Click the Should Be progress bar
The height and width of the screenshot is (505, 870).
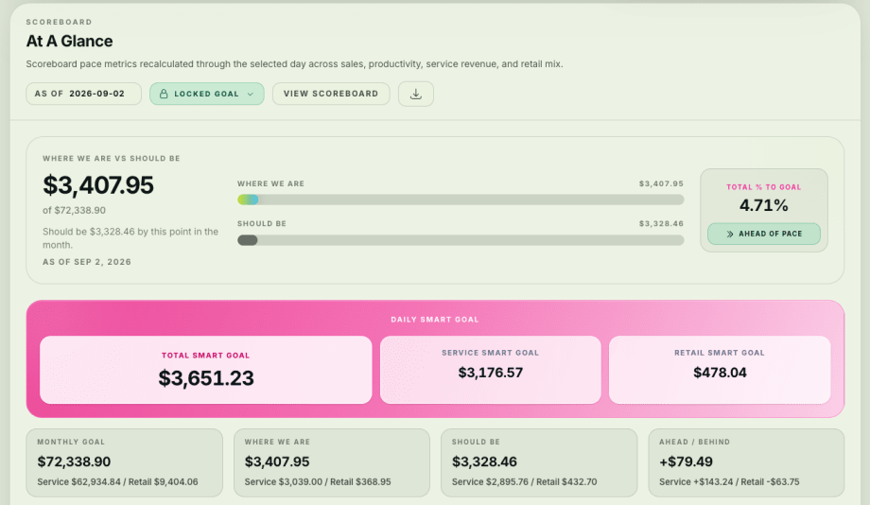(461, 240)
